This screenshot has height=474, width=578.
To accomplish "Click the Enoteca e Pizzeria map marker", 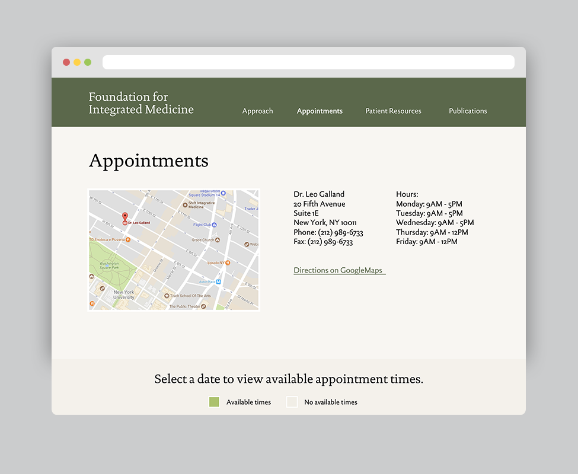I will pos(128,239).
